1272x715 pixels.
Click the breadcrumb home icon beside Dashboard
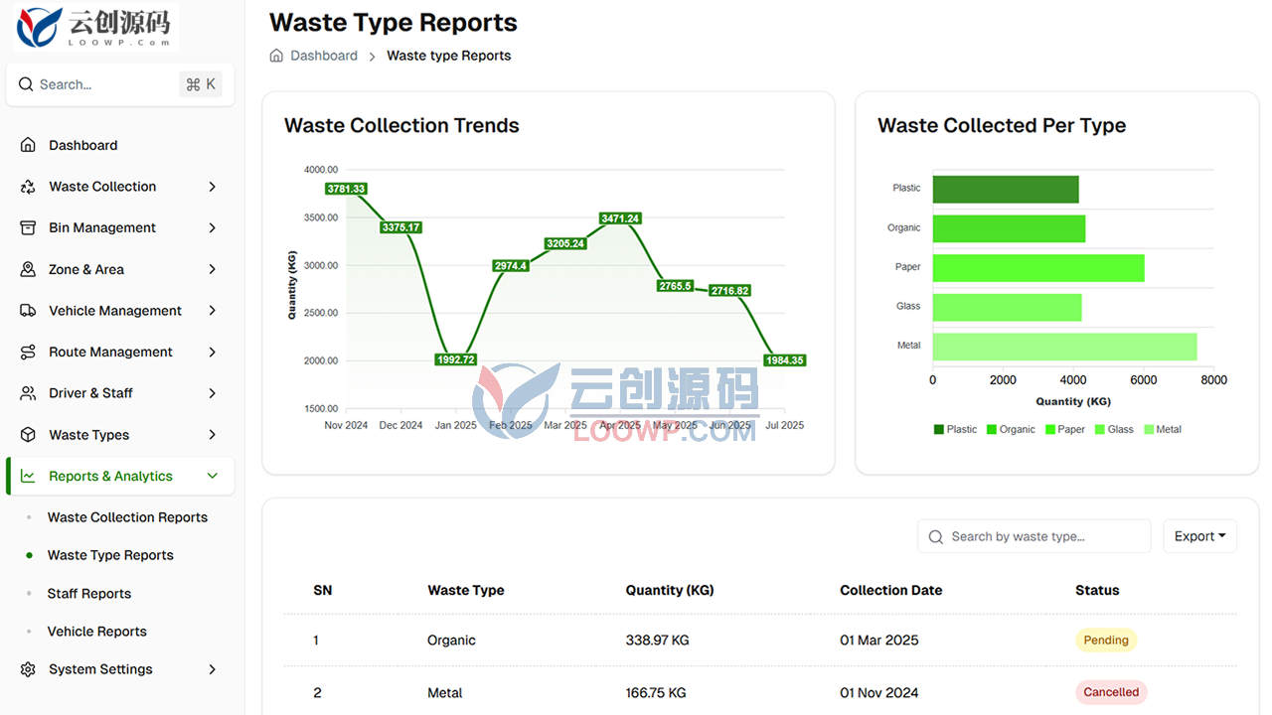[276, 56]
